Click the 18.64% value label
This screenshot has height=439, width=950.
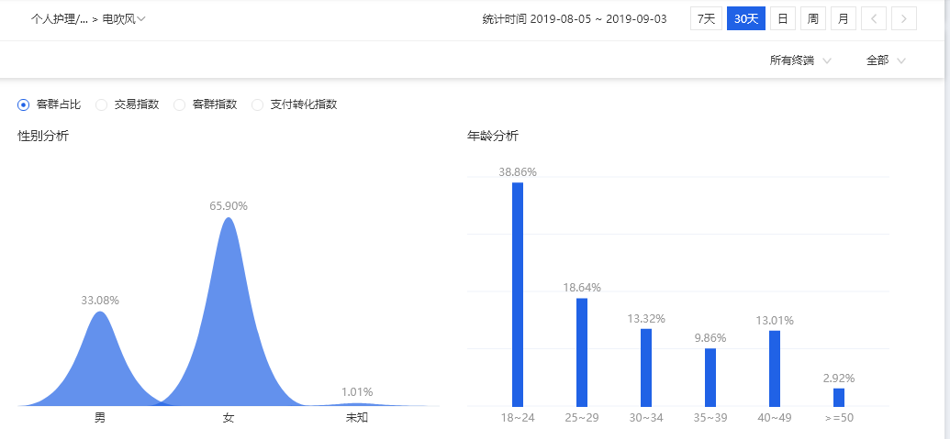(x=582, y=288)
